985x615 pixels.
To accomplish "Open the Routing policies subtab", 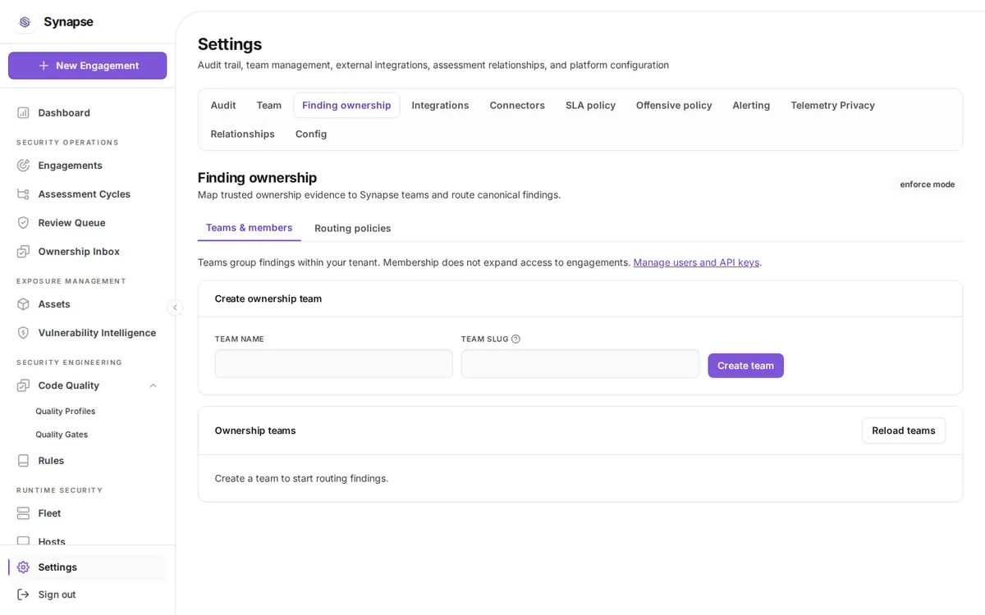I will (x=353, y=228).
